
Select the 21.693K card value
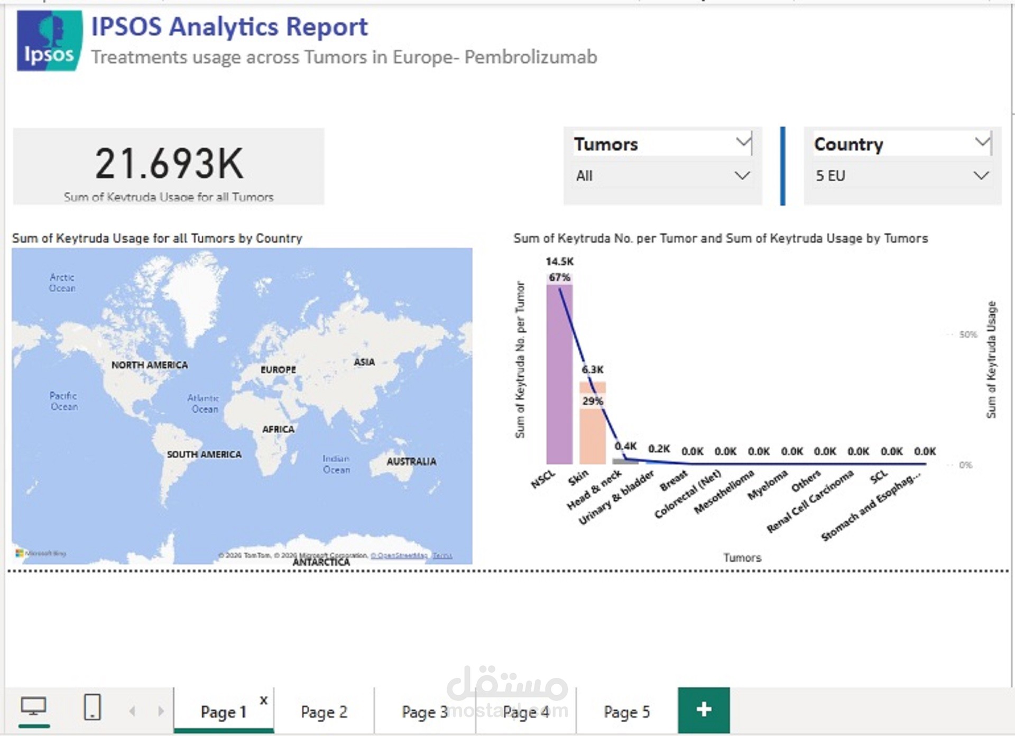pyautogui.click(x=169, y=163)
